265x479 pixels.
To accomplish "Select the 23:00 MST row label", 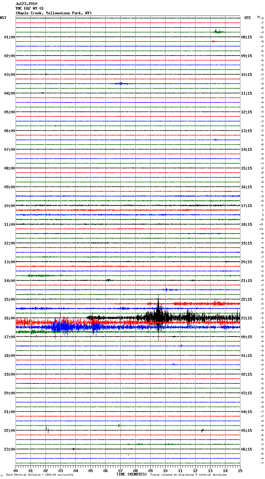I will tap(10, 449).
